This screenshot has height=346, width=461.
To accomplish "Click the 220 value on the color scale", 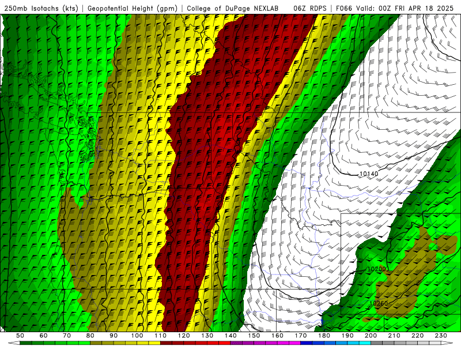I will [417, 336].
